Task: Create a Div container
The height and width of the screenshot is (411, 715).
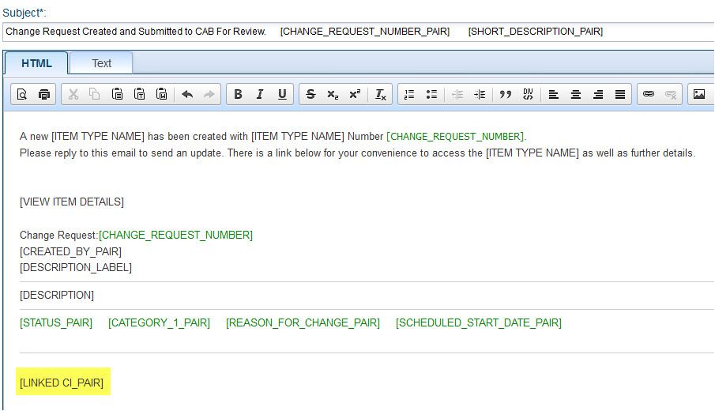Action: 528,94
